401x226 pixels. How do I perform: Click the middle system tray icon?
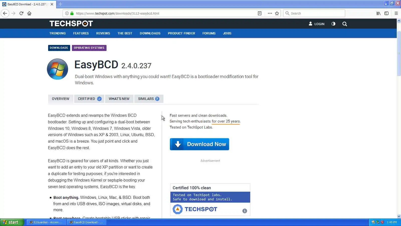click(x=378, y=222)
